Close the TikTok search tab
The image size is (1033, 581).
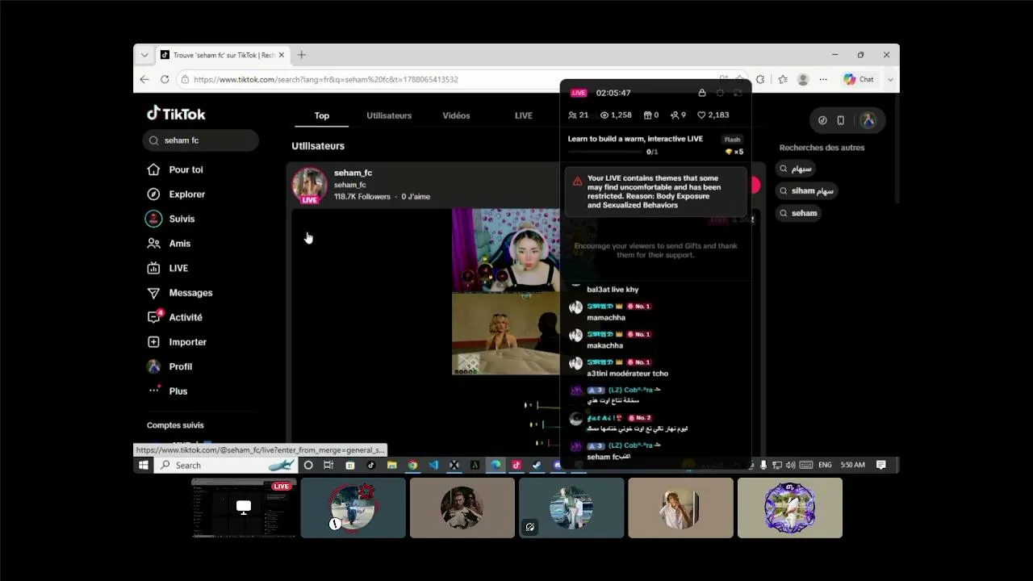(282, 55)
